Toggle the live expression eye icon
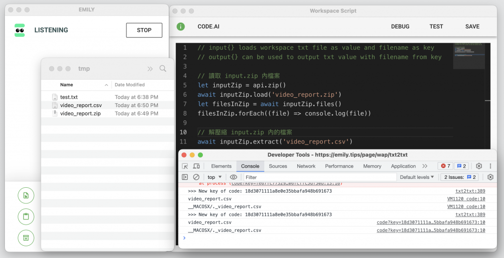The height and width of the screenshot is (258, 504). [233, 177]
